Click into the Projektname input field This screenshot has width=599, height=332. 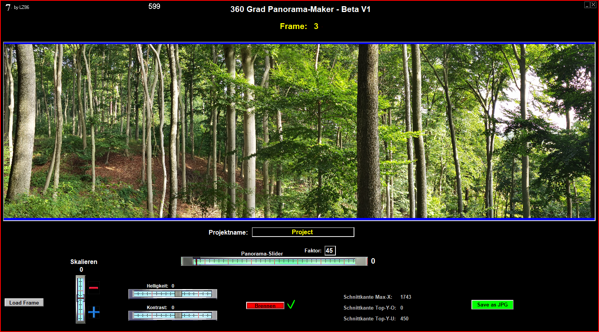(x=303, y=232)
